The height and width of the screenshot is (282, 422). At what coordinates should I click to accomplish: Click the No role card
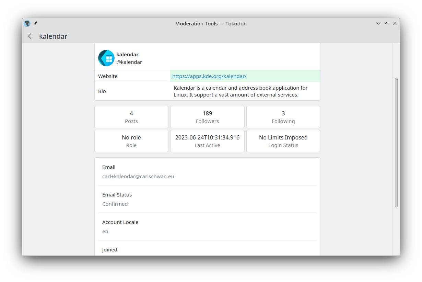pyautogui.click(x=131, y=141)
